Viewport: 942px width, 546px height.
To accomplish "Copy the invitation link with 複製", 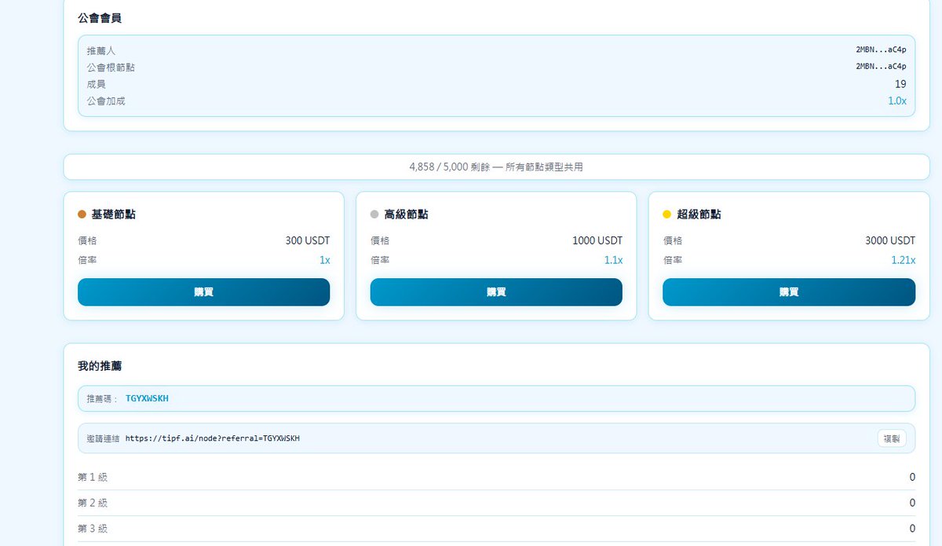I will coord(892,438).
